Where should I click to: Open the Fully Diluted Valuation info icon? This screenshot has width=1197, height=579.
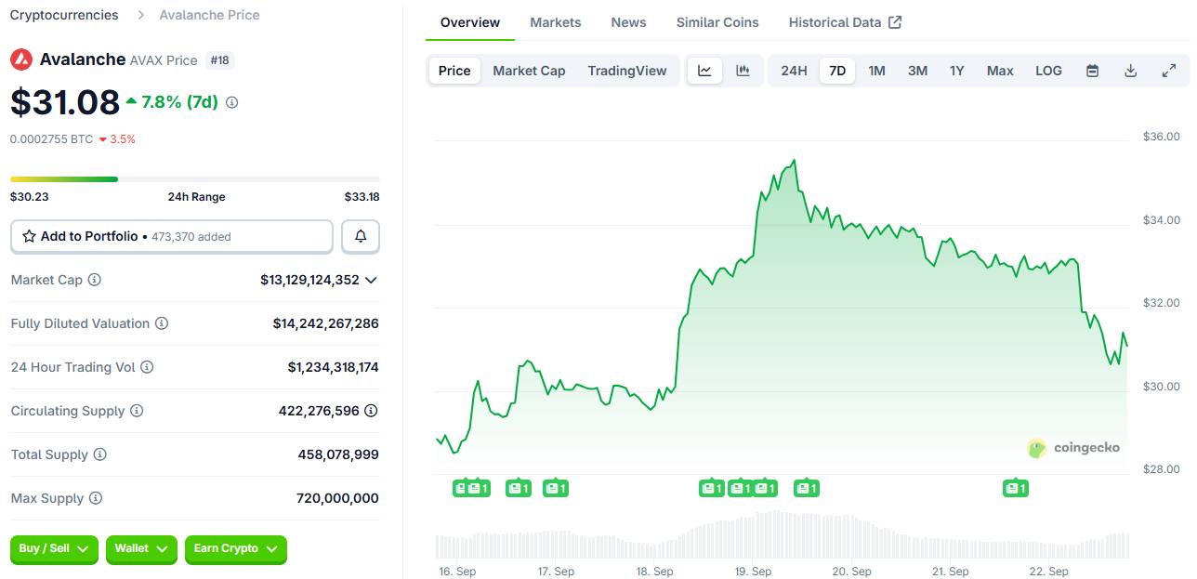pos(162,323)
